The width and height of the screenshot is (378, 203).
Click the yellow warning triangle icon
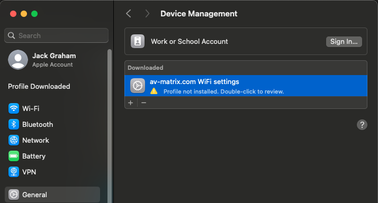click(154, 91)
